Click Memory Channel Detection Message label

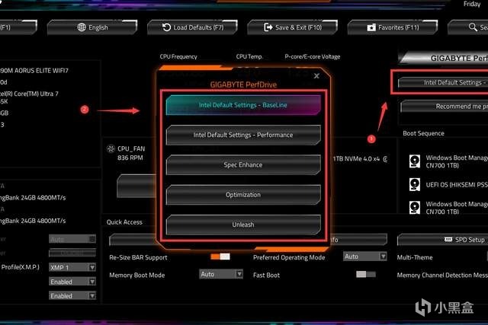coord(442,276)
